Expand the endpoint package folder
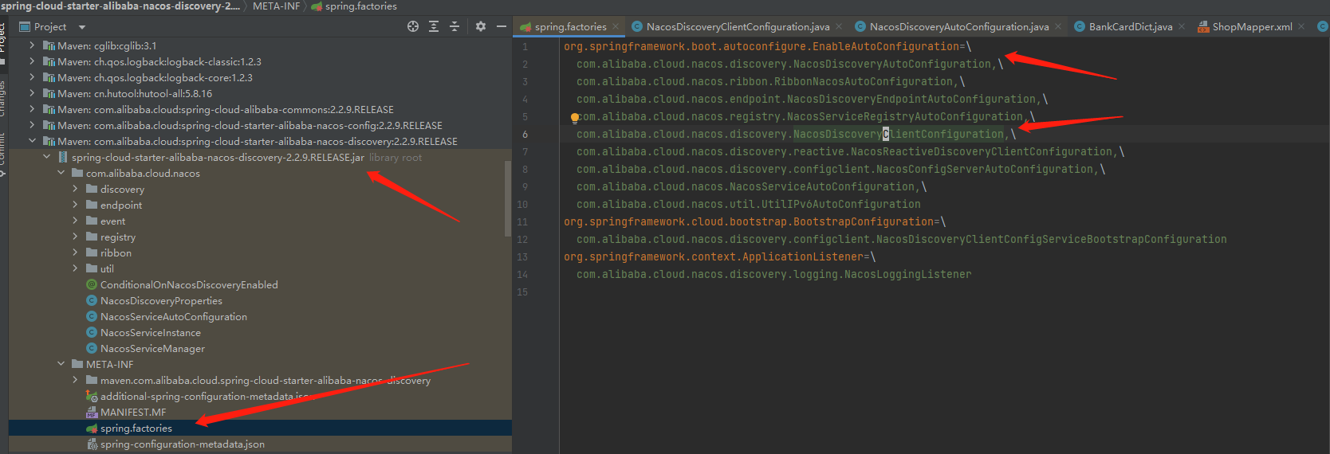The width and height of the screenshot is (1330, 454). [x=75, y=205]
